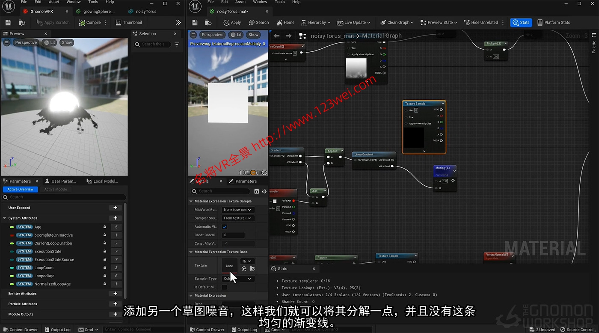Uncheck the Automatic View Mip Bias checkbox
Screen dimensions: 599x333
[x=224, y=226]
